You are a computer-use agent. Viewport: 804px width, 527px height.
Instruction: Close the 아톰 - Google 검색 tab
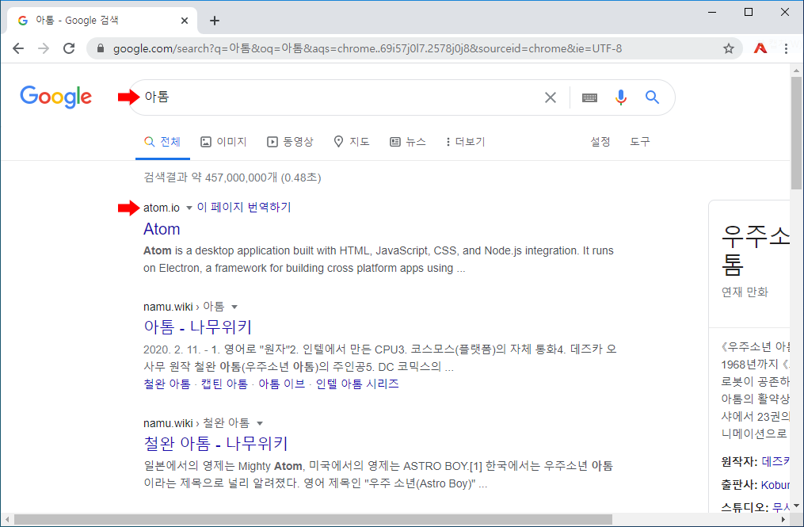[185, 21]
